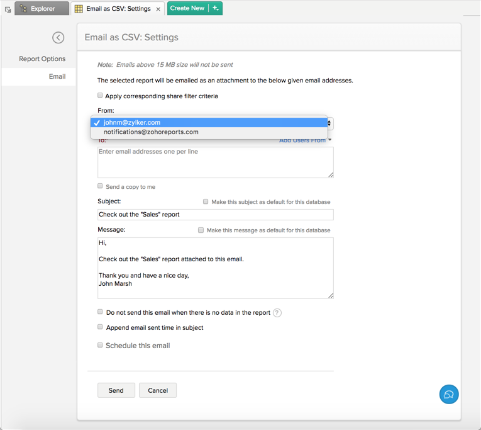Switch to the Explorer tab
The width and height of the screenshot is (481, 430).
click(x=42, y=9)
